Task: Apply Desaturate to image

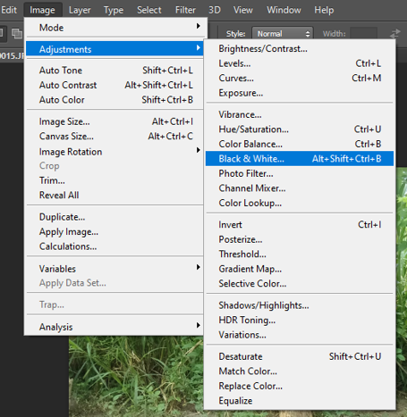Action: coord(300,356)
